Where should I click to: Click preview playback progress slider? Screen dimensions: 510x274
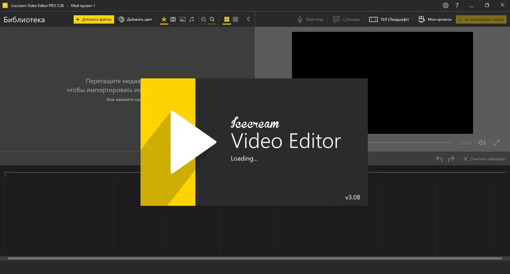coord(410,143)
